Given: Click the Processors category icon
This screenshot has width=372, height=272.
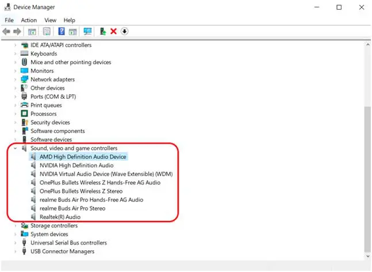Looking at the screenshot, I should (24, 114).
